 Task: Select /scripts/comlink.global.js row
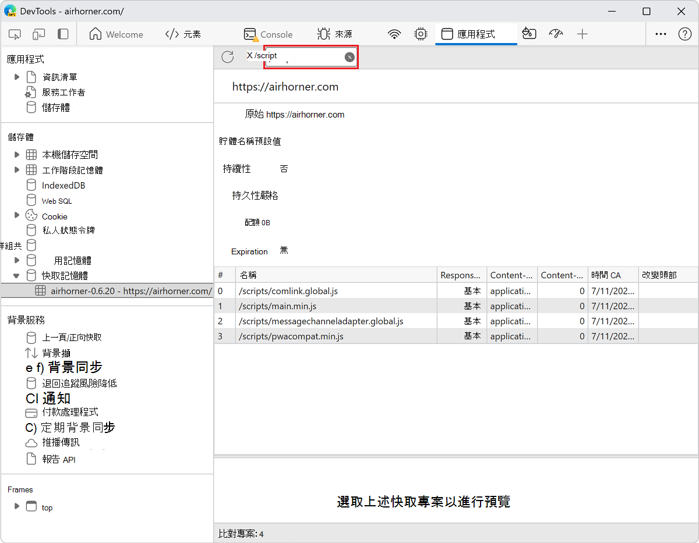pos(457,291)
